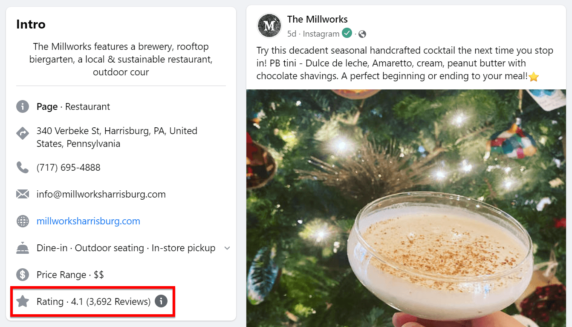Click the phone icon next to (717) 695-4888
572x327 pixels.
point(23,167)
